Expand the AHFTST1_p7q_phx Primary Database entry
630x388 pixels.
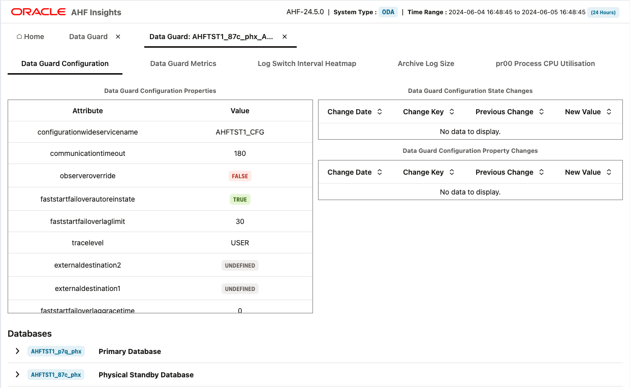(17, 351)
